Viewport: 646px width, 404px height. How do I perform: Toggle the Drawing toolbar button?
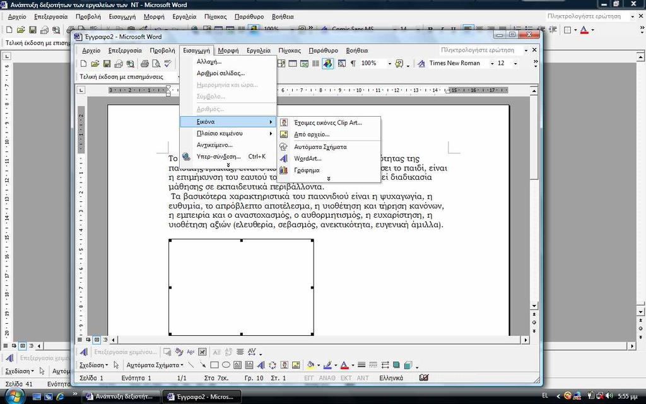click(327, 64)
